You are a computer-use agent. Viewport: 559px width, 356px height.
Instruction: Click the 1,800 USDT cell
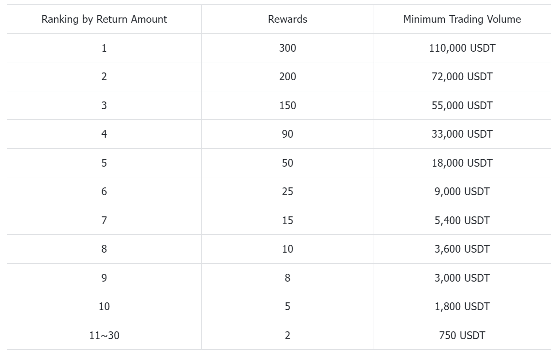click(462, 306)
